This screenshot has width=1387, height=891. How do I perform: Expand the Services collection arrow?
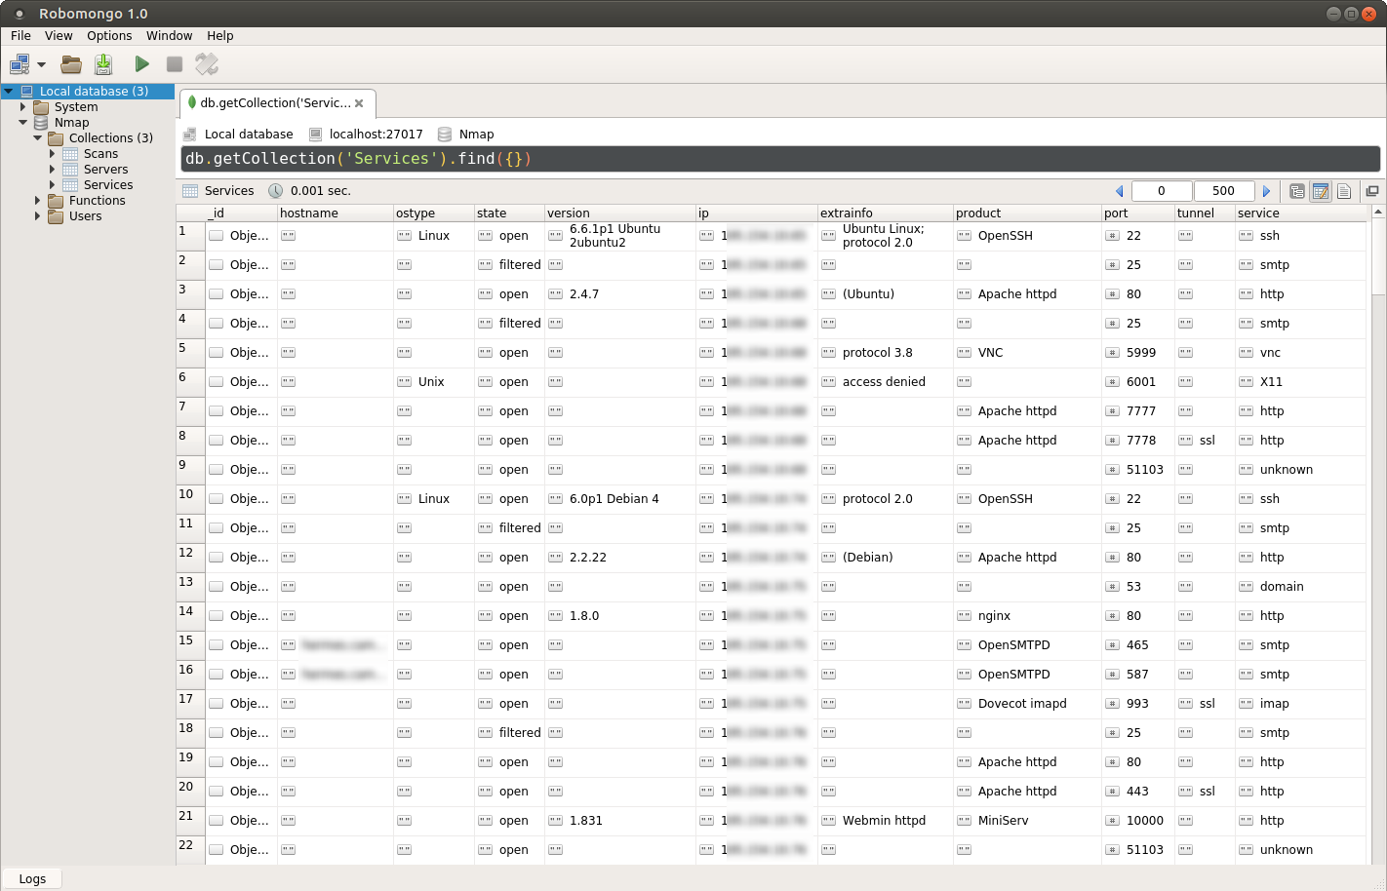coord(53,185)
